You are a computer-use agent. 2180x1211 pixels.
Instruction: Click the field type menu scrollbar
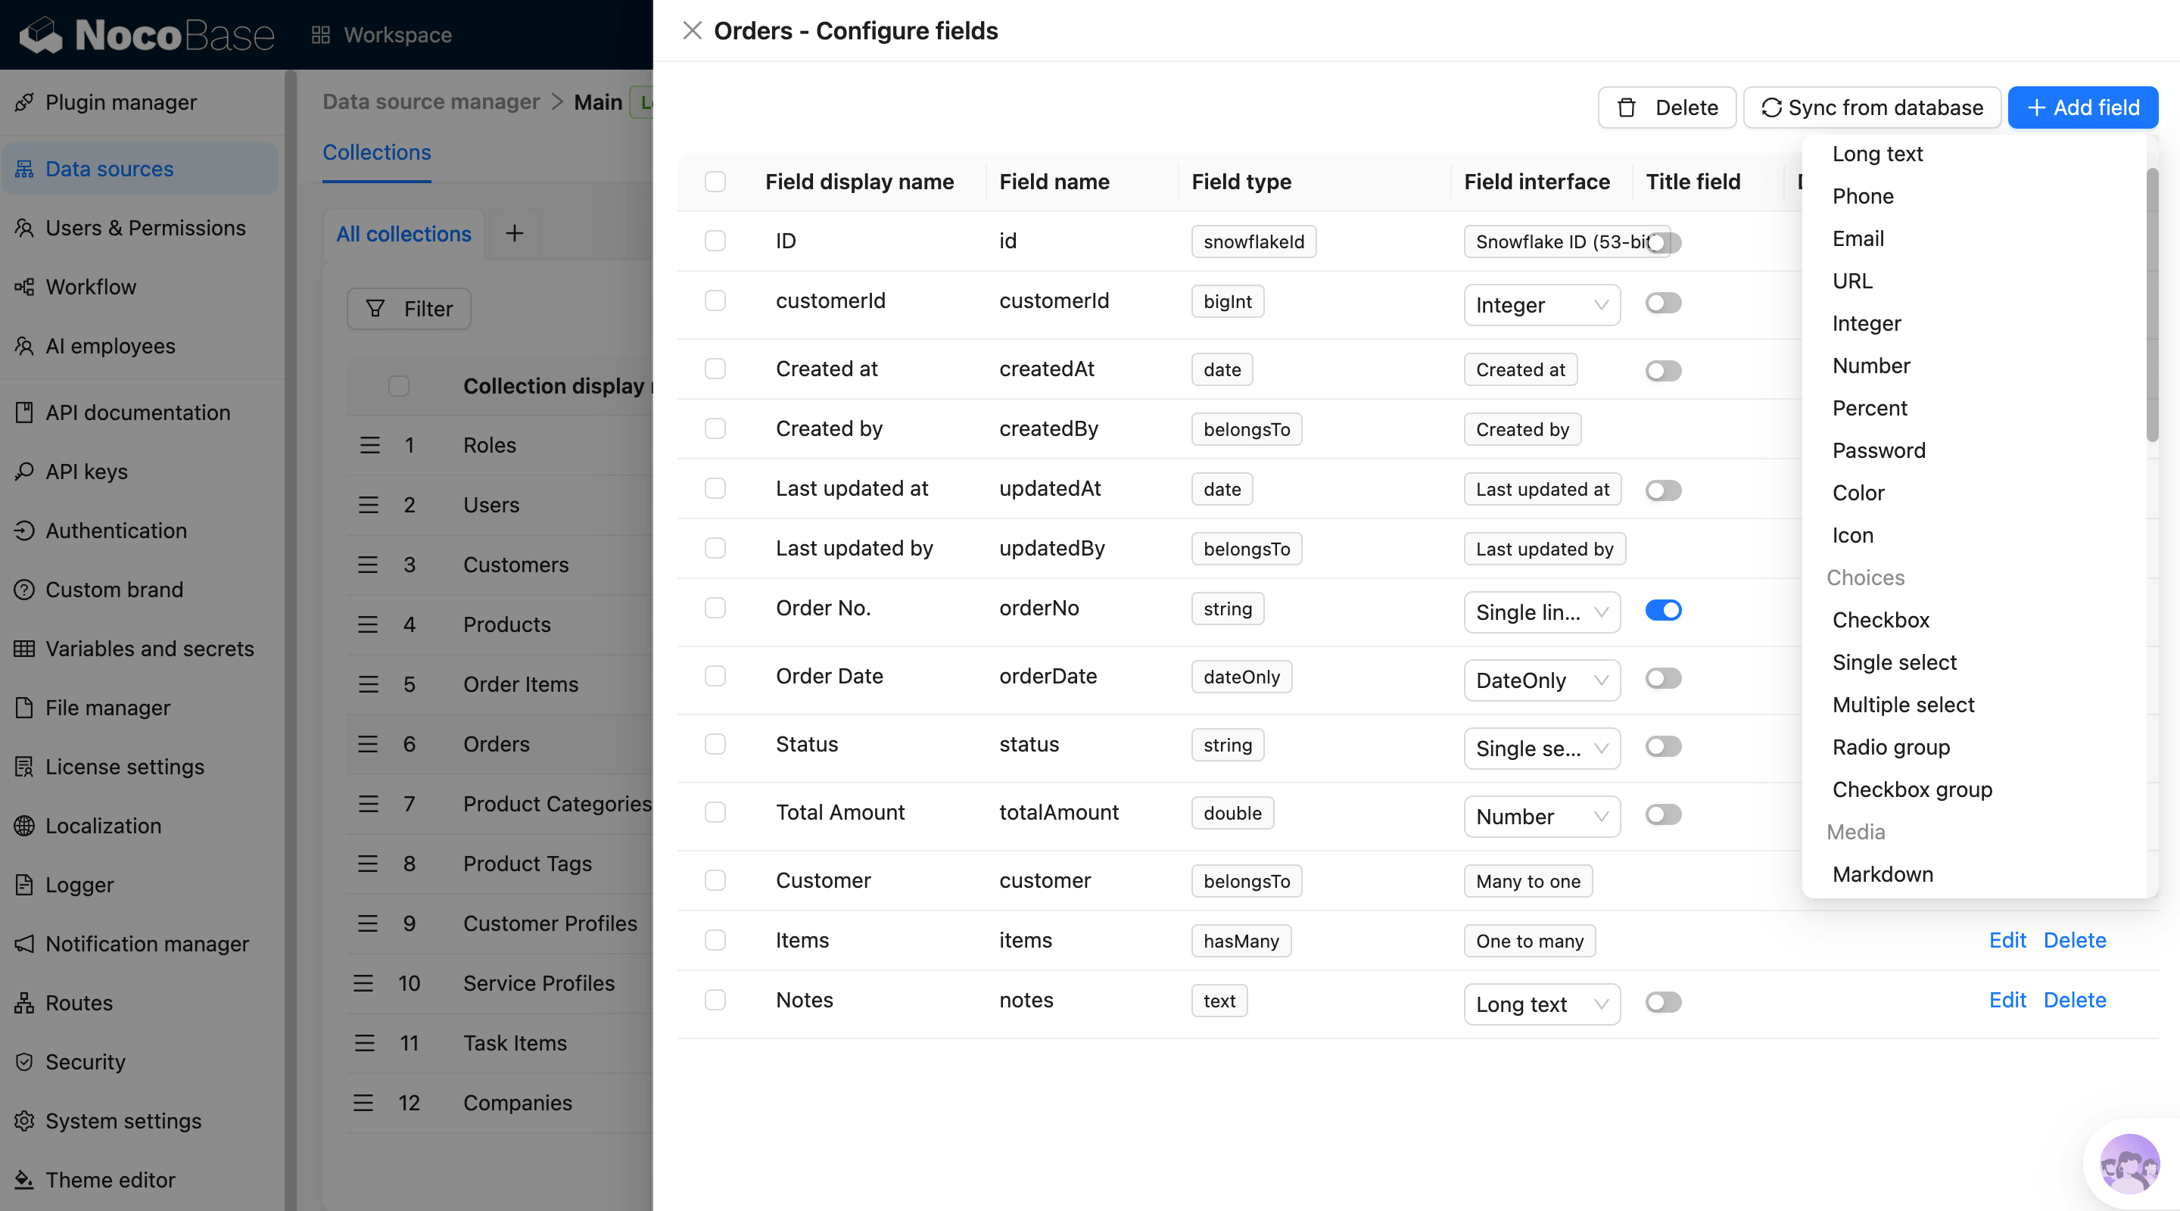pos(2151,305)
